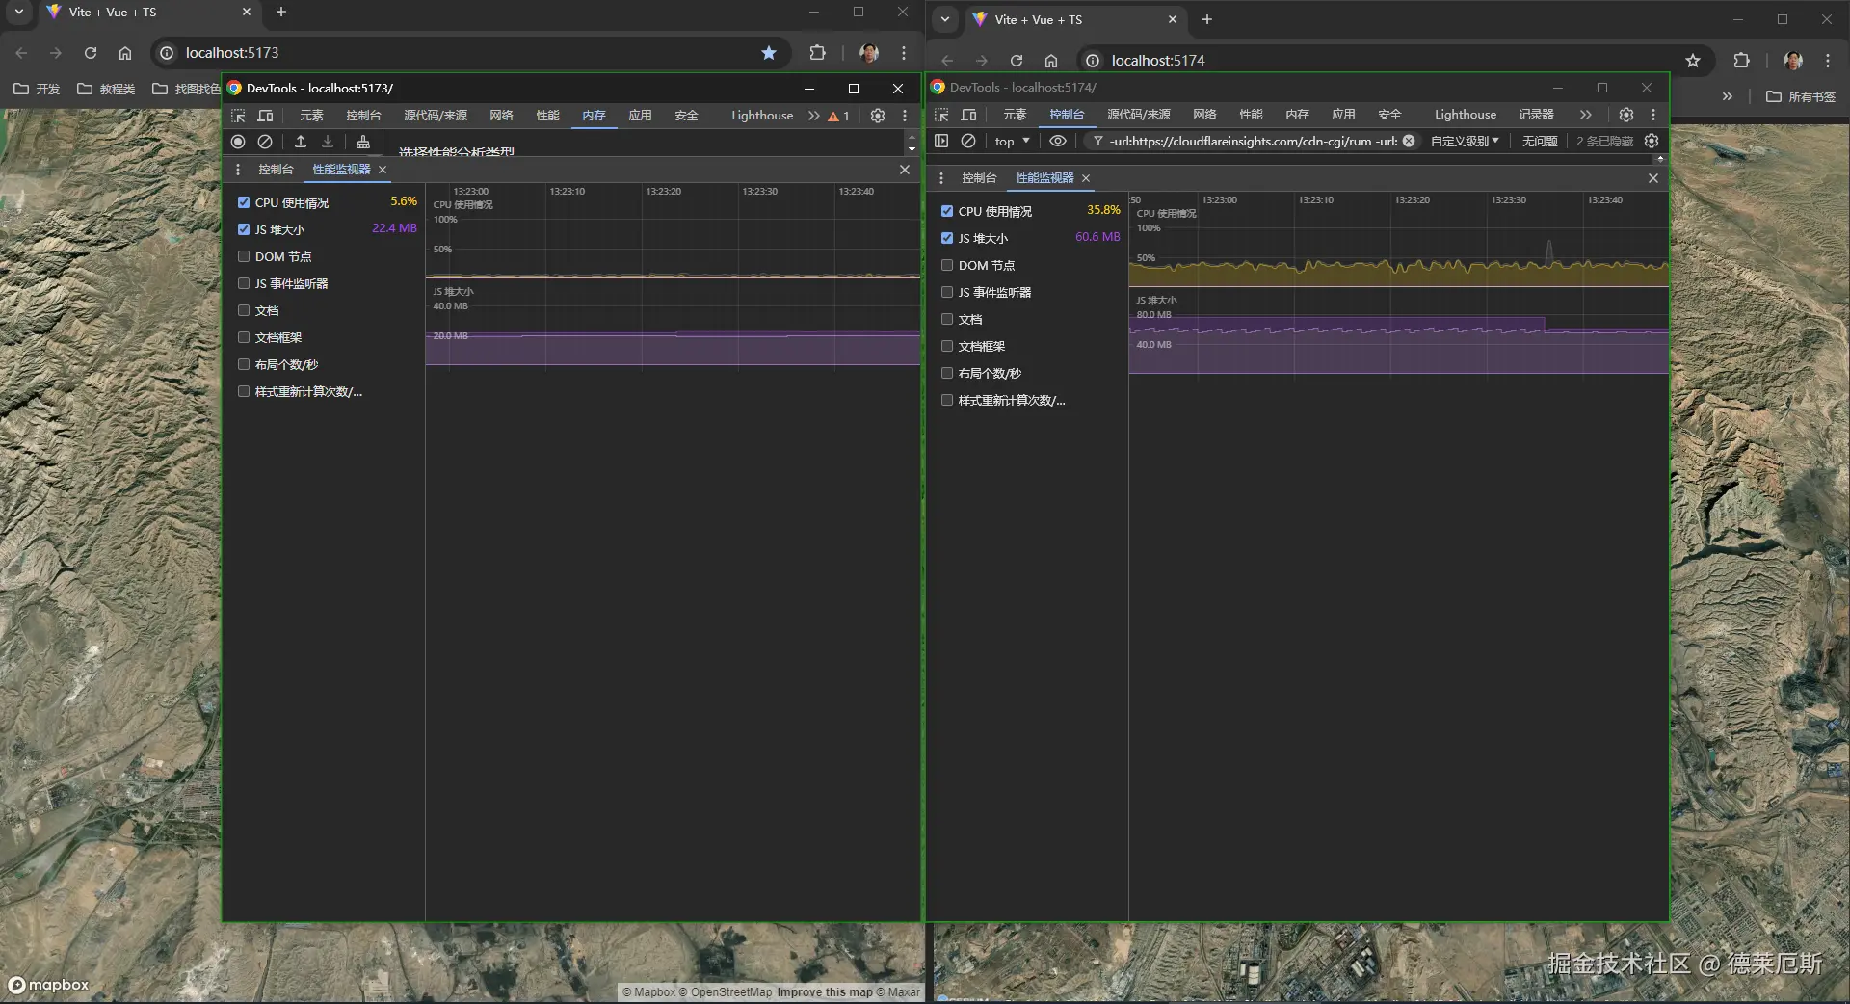Enable DOM 节点 in right performance monitor
Screen dimensions: 1850x1004
point(947,265)
